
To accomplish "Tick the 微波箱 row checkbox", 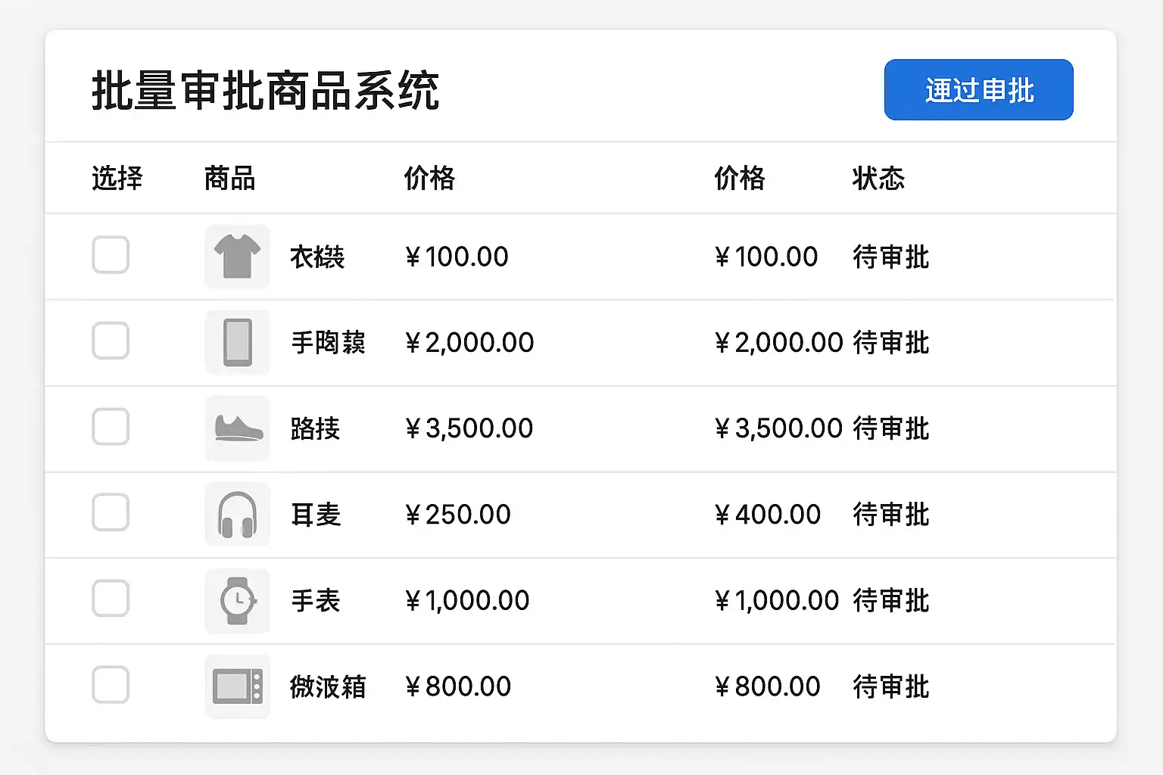I will pos(111,685).
